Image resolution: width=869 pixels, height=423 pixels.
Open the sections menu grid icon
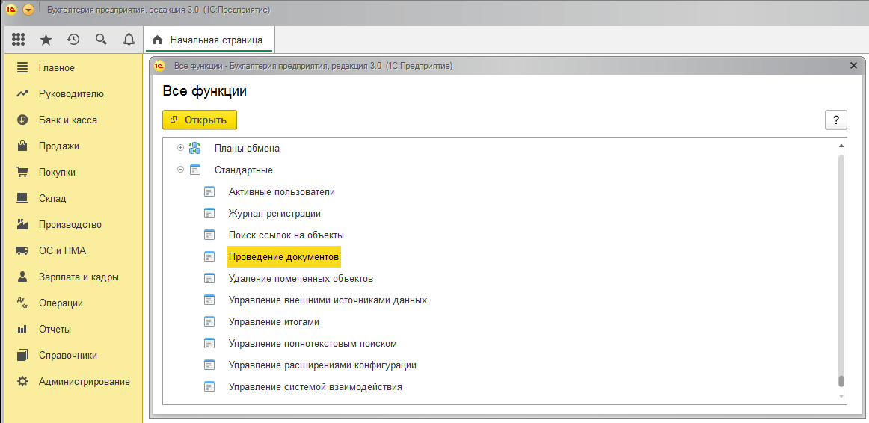coord(19,40)
